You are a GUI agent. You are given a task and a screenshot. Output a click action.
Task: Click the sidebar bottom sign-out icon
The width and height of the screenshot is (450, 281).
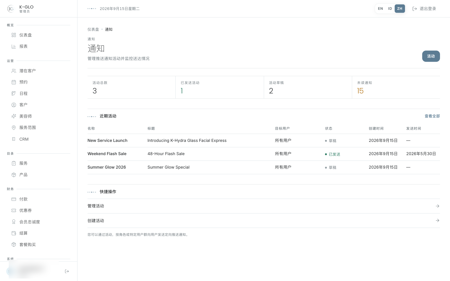pos(67,271)
